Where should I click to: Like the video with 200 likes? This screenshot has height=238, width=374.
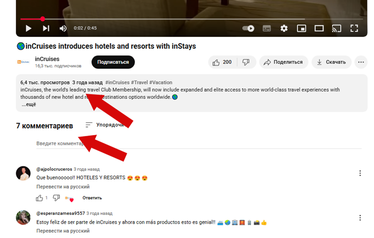tap(222, 62)
